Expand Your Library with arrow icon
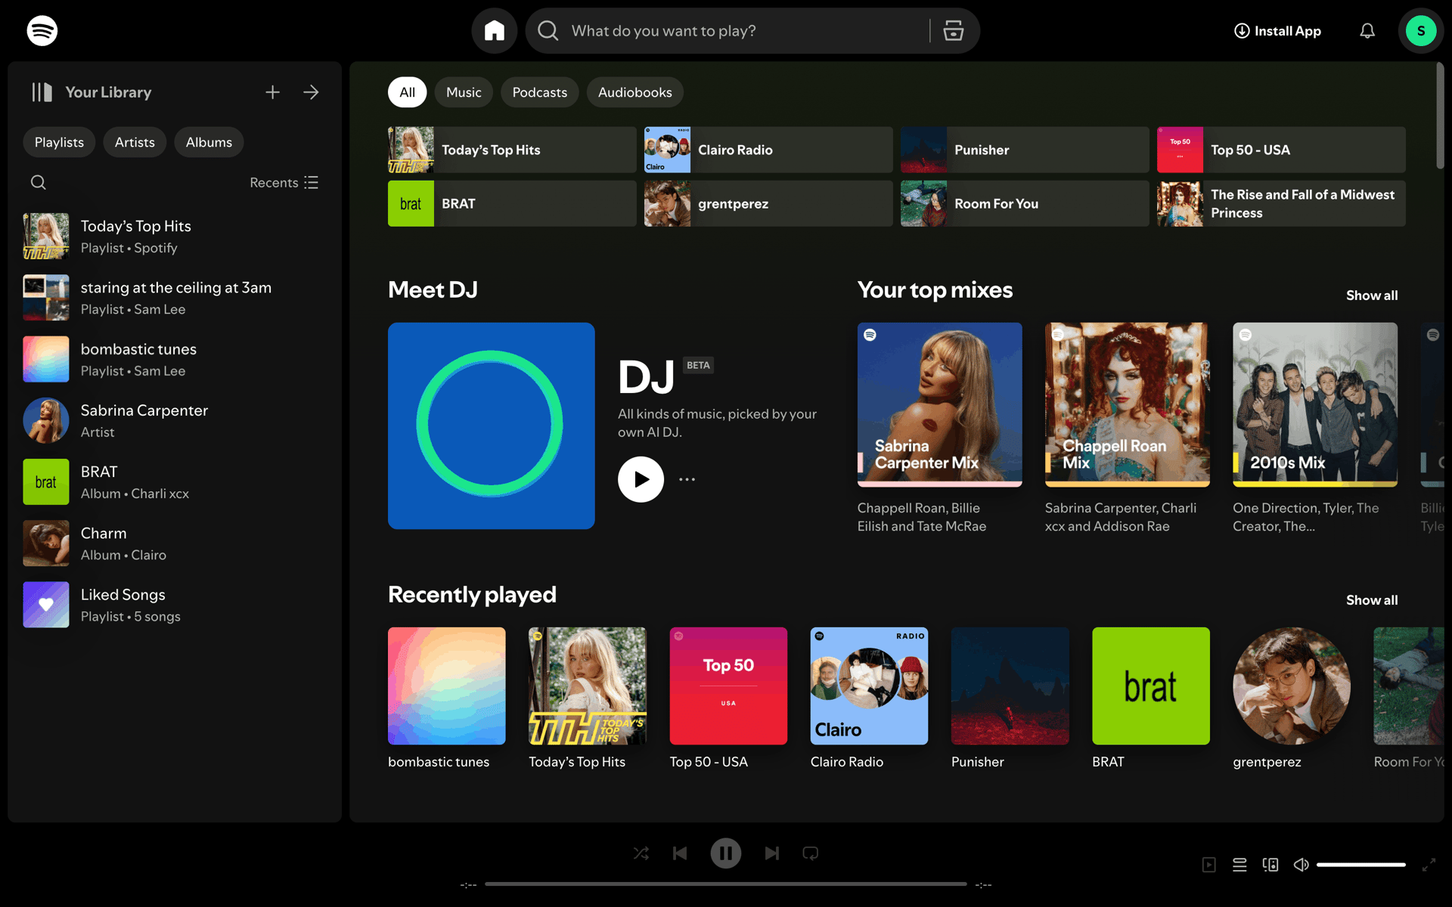The image size is (1452, 907). point(311,92)
